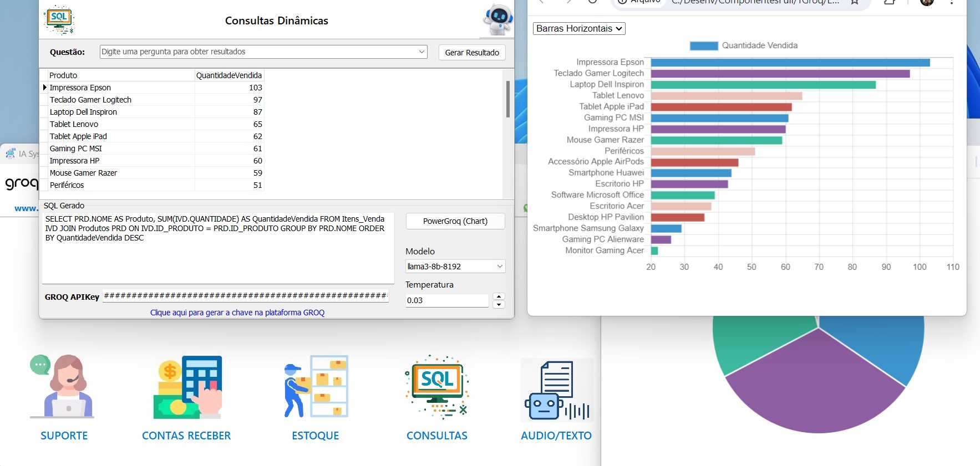Click the 103 quantity cell
Screen dimensions: 980x466
pyautogui.click(x=230, y=88)
